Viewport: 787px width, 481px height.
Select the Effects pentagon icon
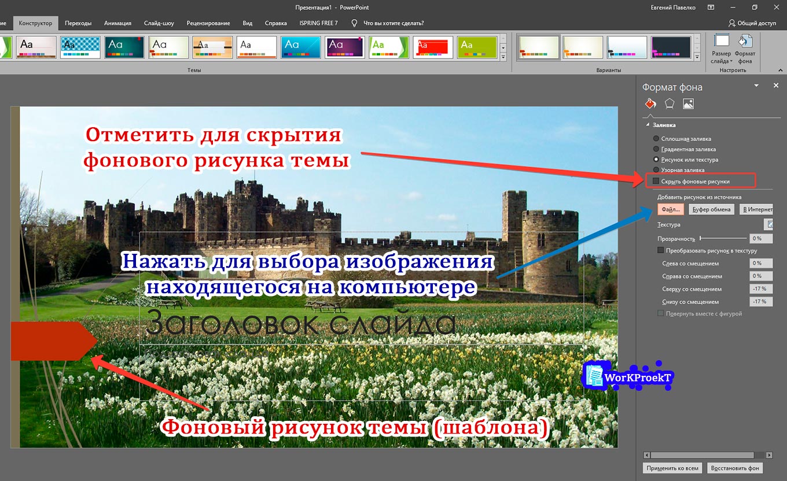coord(669,103)
